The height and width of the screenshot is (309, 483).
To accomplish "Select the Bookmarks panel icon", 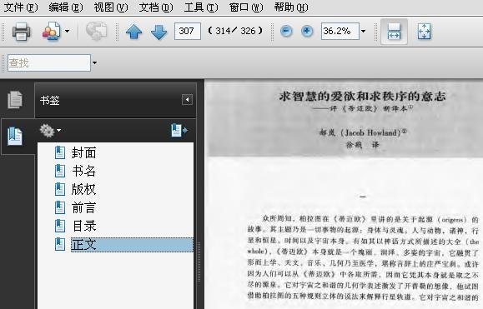I will coord(15,137).
